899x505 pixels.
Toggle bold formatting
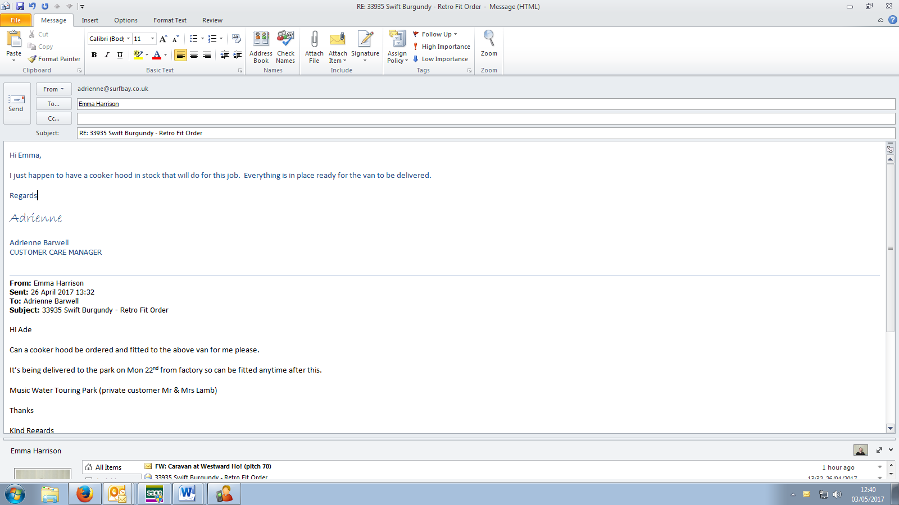coord(94,55)
